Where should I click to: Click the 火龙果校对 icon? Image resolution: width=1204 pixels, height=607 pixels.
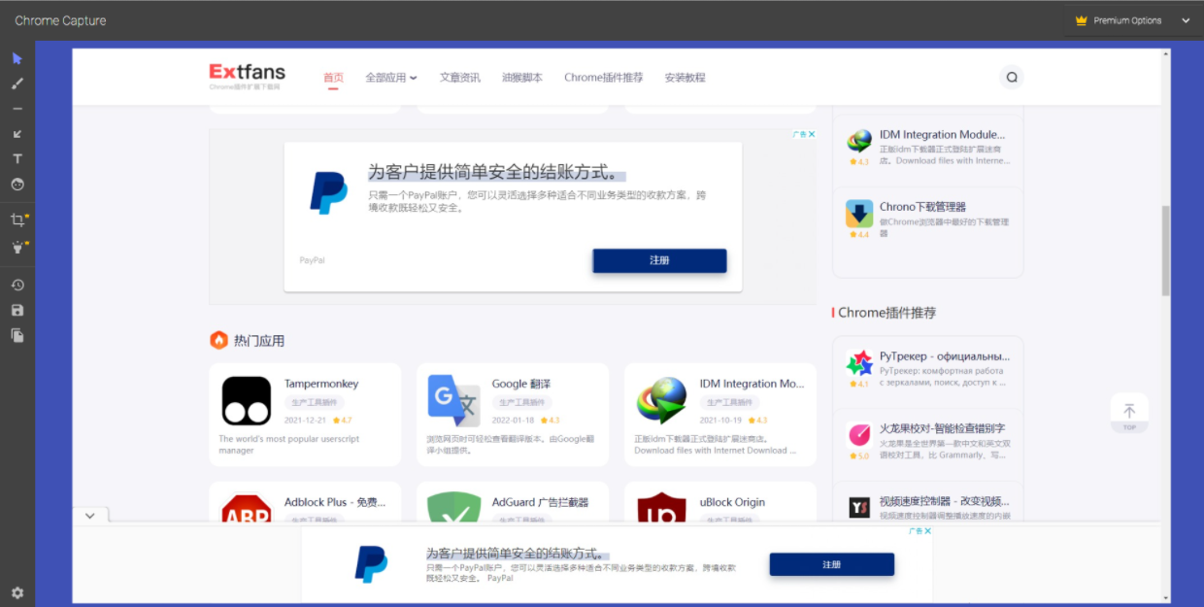tap(859, 435)
